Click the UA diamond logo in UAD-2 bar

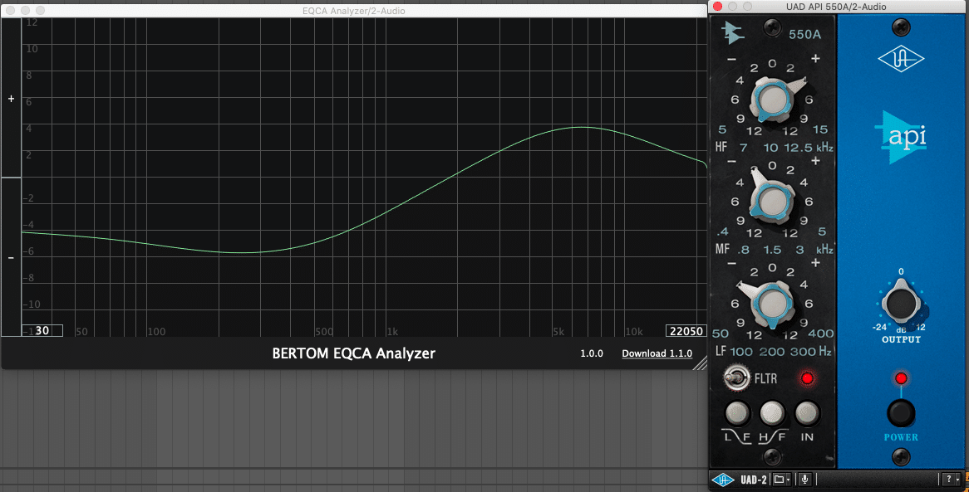pos(722,480)
